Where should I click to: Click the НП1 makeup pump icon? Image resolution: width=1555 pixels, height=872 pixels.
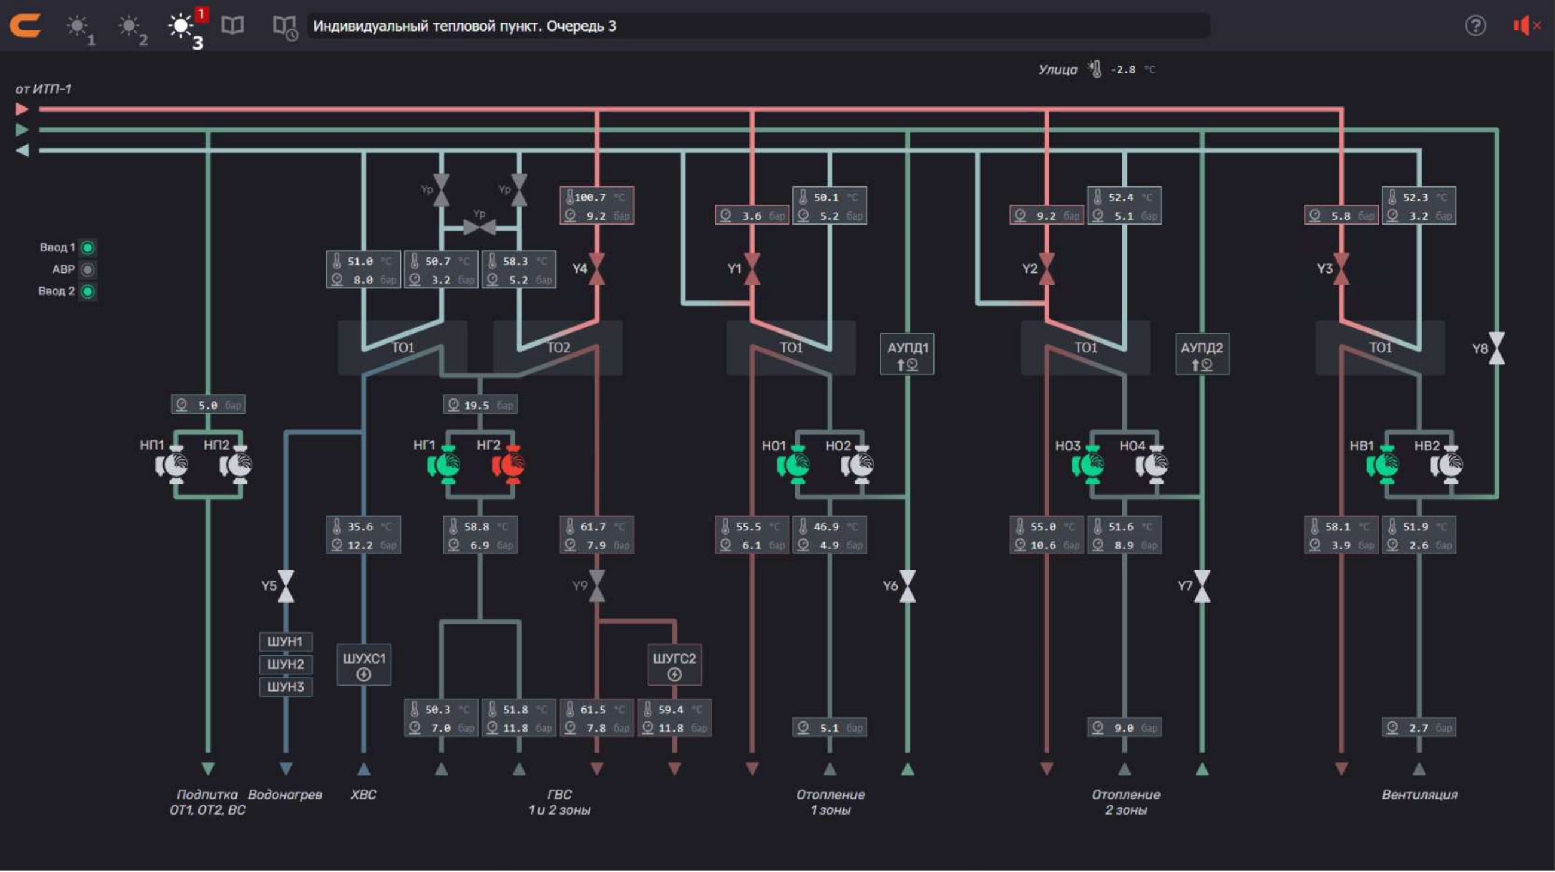click(173, 465)
